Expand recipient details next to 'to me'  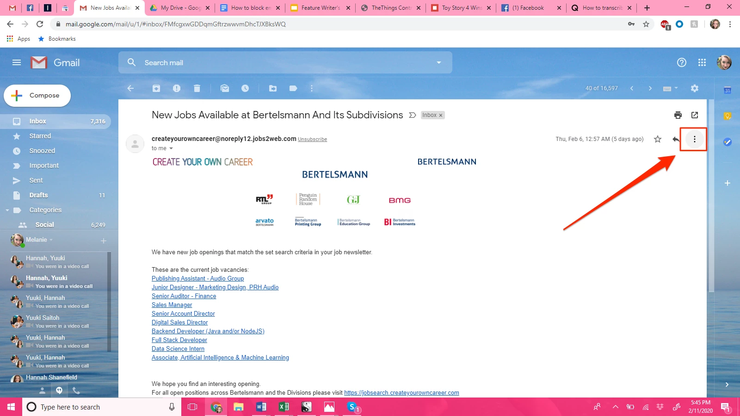click(171, 148)
